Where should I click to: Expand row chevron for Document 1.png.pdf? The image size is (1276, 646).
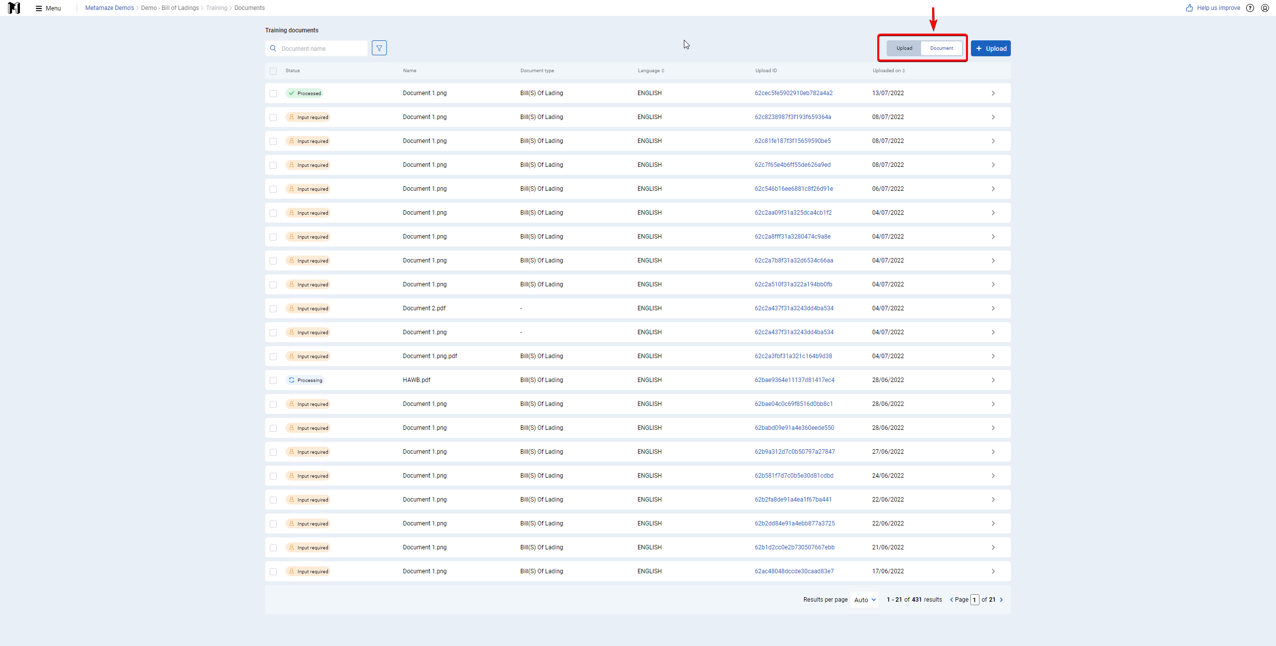click(993, 356)
